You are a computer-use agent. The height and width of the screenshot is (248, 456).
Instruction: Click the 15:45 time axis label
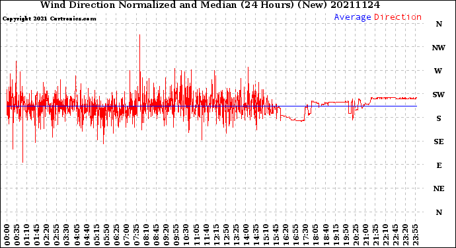pyautogui.click(x=276, y=235)
